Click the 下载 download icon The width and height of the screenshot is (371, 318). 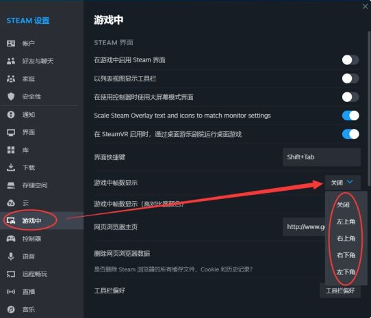click(x=11, y=168)
